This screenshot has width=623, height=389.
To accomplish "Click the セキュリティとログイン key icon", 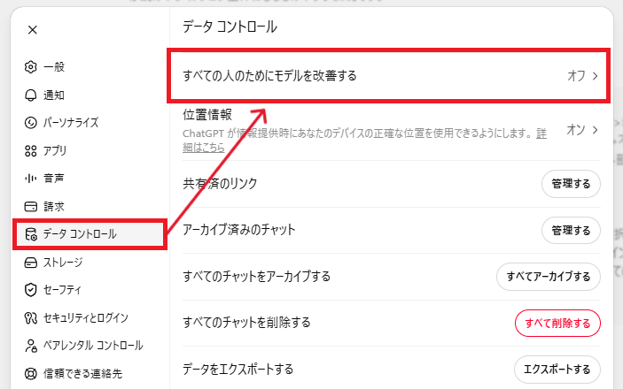I will coord(31,317).
